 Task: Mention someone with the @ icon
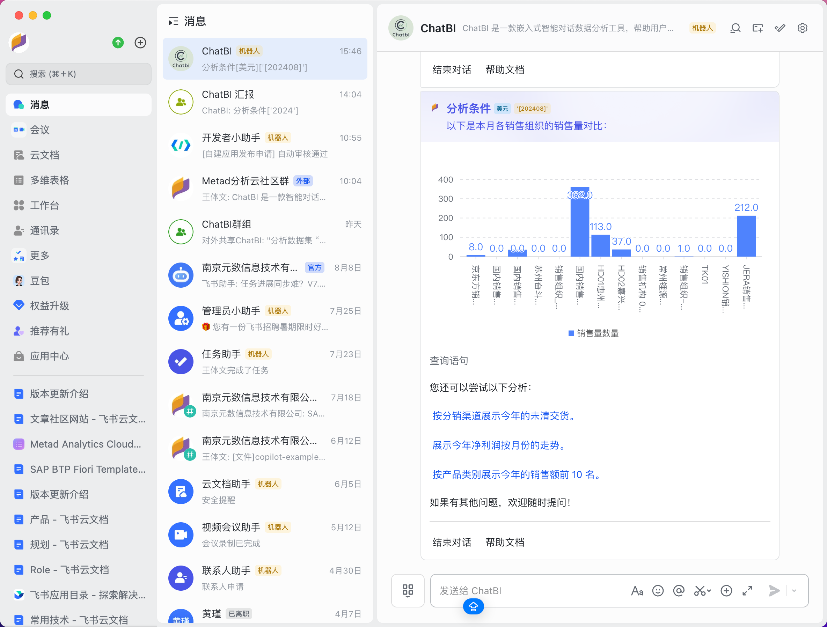679,591
